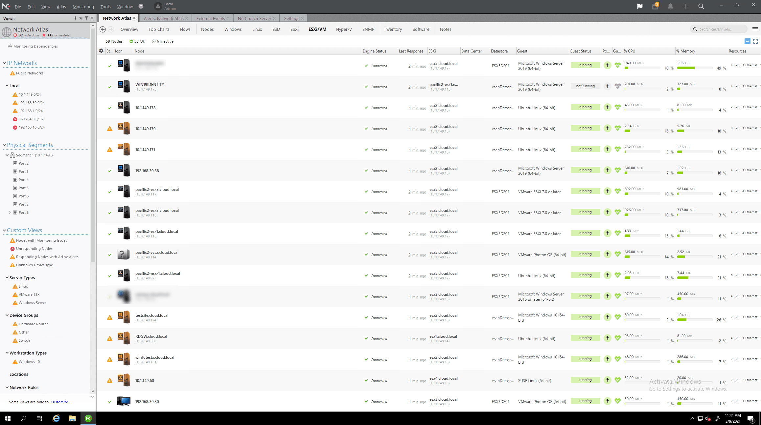Switch to the External Events tab

(x=211, y=18)
